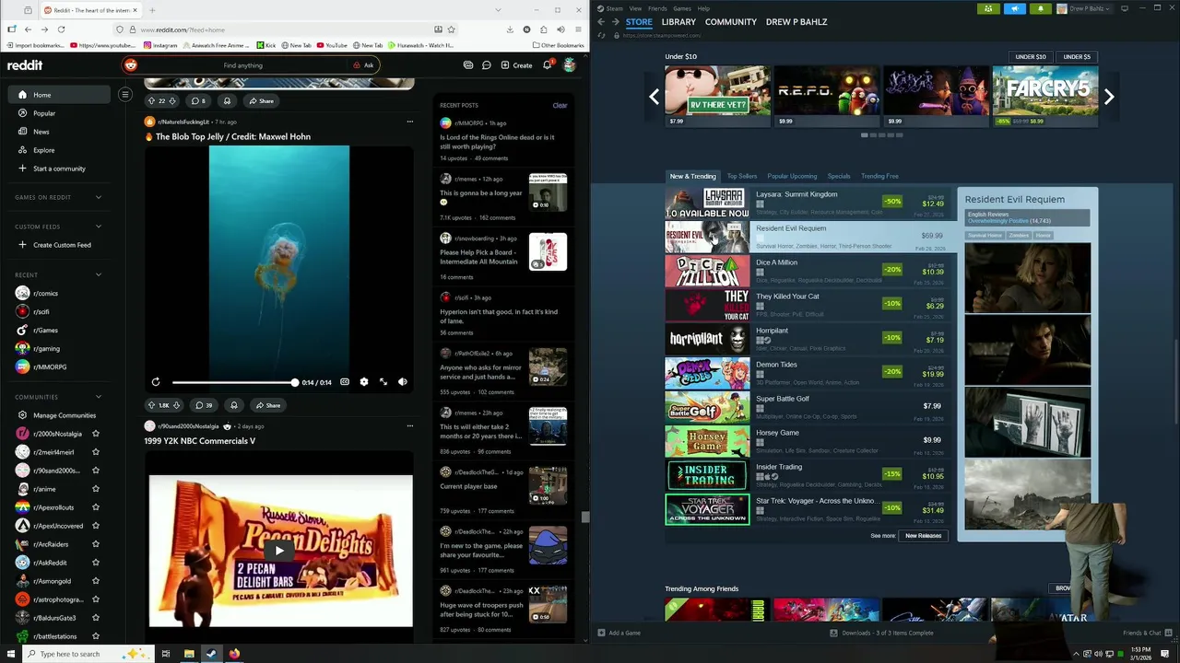The width and height of the screenshot is (1180, 663).
Task: Open Drew P Bahlz account dropdown
Action: coord(1084,8)
